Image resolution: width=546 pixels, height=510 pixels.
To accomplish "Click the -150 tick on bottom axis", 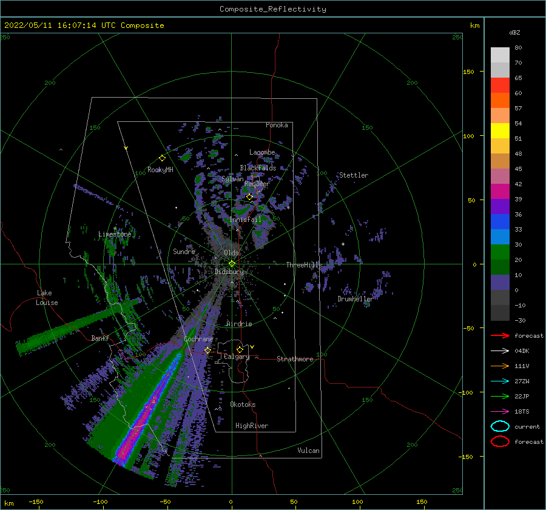I will 36,502.
